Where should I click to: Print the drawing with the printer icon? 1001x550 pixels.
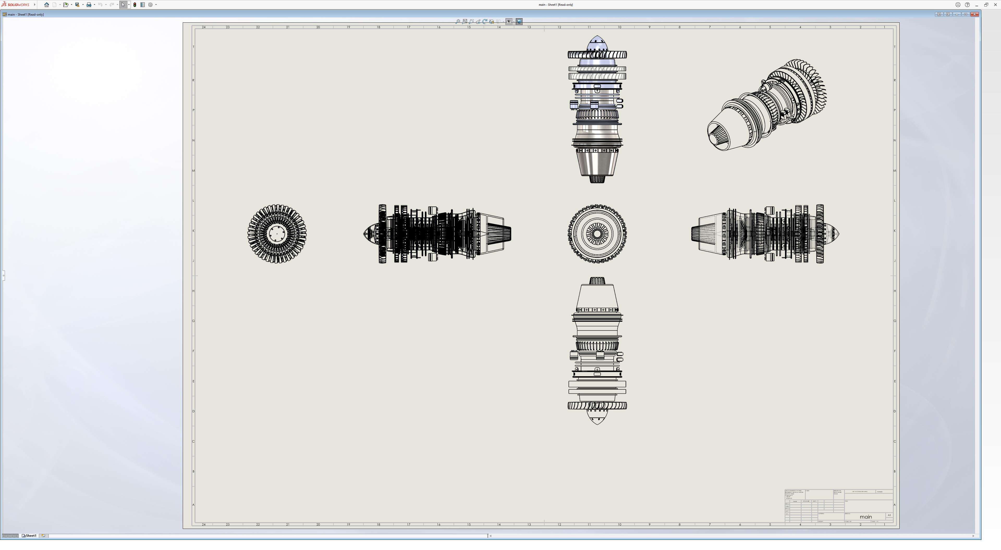89,5
